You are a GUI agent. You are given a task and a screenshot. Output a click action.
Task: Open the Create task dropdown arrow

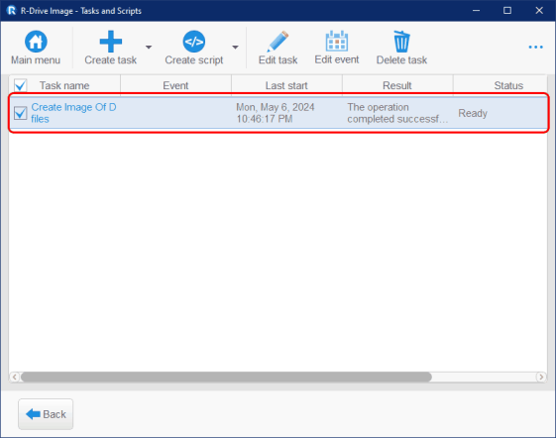[x=149, y=47]
